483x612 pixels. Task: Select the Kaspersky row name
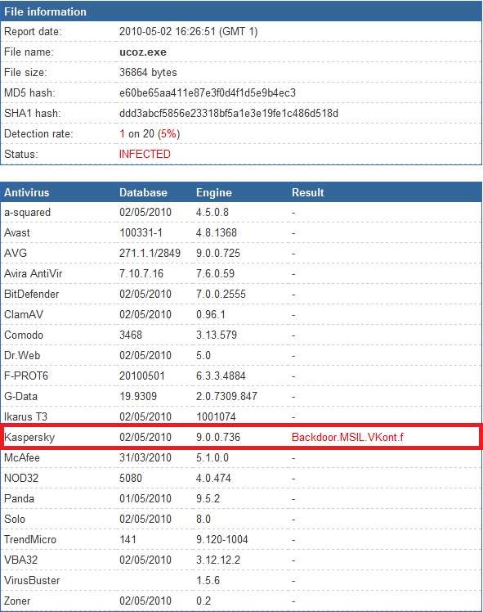[x=29, y=437]
